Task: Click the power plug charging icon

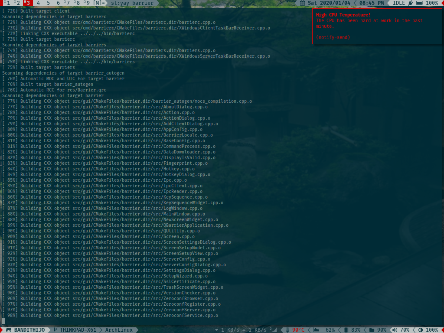Action: coord(411,3)
